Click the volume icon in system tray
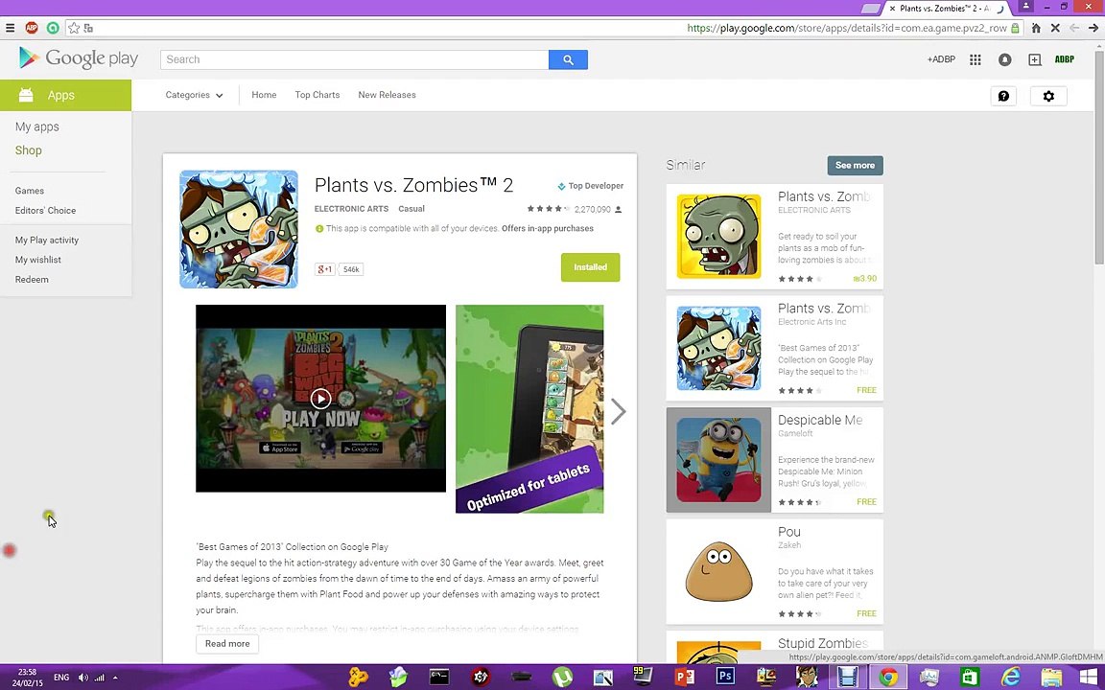The image size is (1105, 690). tap(83, 678)
